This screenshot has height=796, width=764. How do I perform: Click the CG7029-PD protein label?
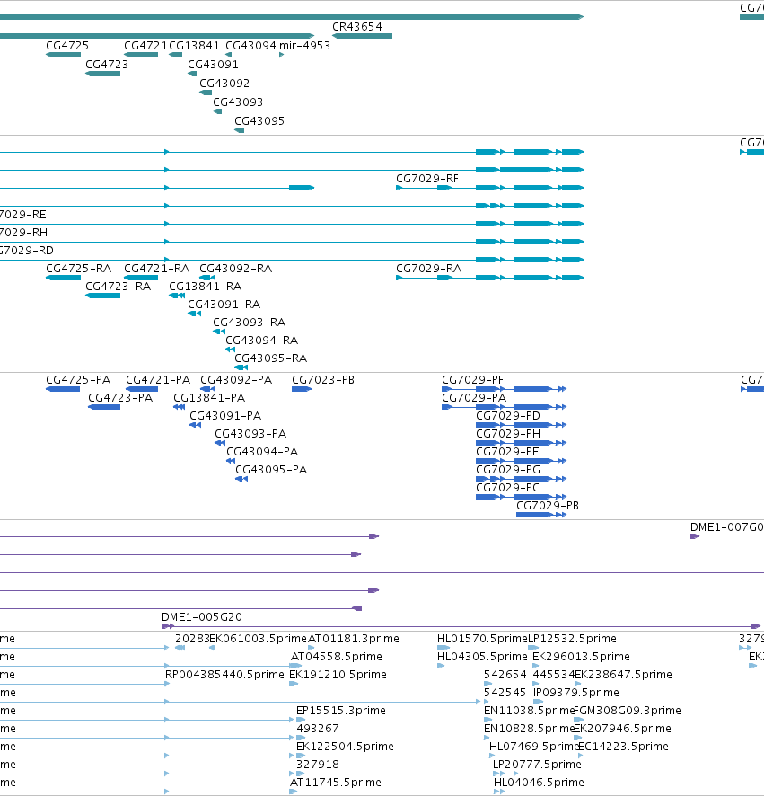508,416
